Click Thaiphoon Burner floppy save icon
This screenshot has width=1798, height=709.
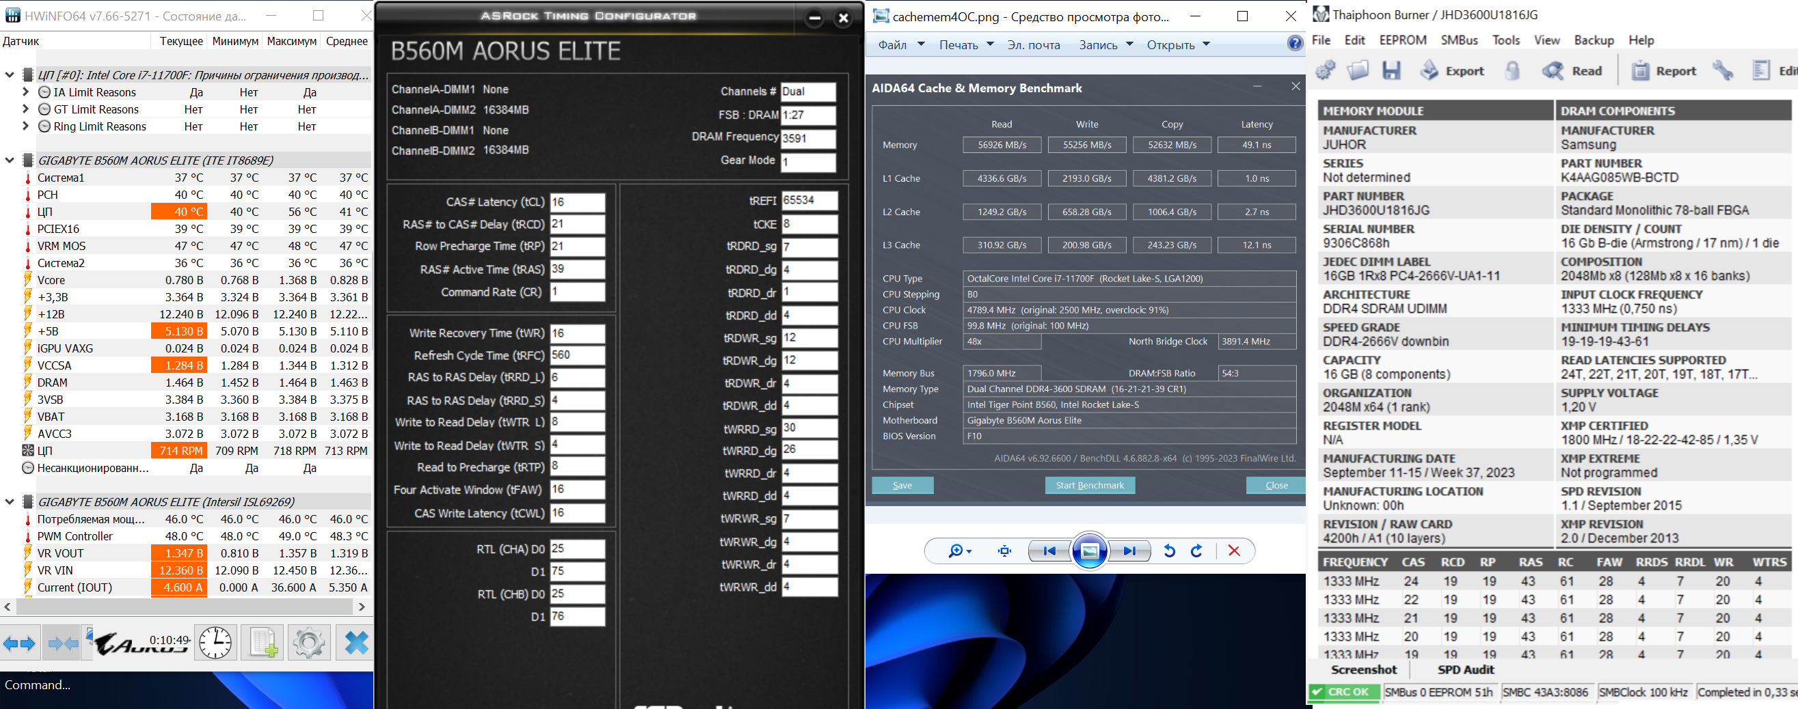coord(1391,70)
